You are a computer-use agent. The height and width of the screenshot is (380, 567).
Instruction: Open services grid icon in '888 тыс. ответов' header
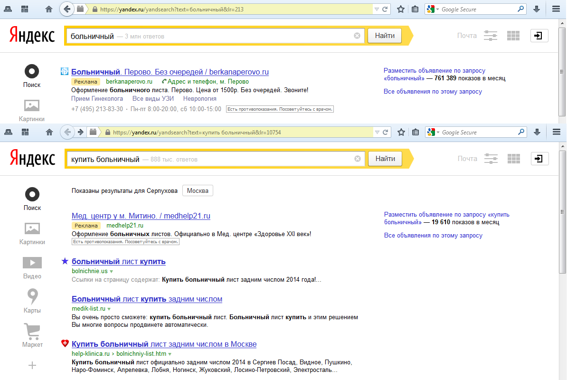click(x=513, y=158)
